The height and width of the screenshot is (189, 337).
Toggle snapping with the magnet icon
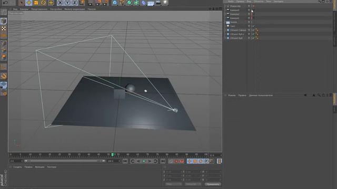[4, 76]
